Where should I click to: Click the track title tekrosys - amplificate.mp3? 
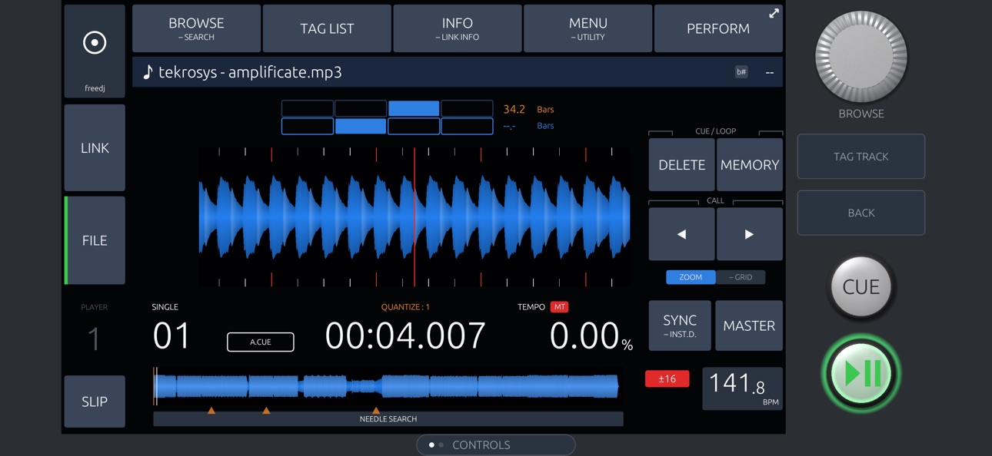coord(250,72)
